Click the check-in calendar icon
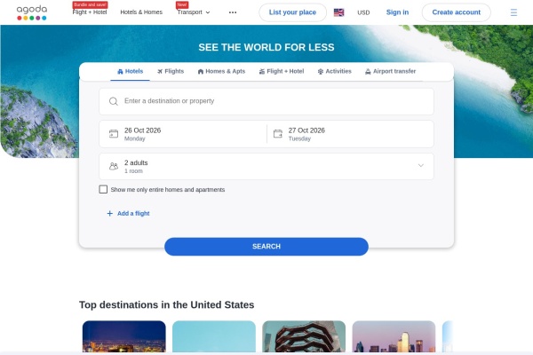The height and width of the screenshot is (355, 533). pos(114,134)
